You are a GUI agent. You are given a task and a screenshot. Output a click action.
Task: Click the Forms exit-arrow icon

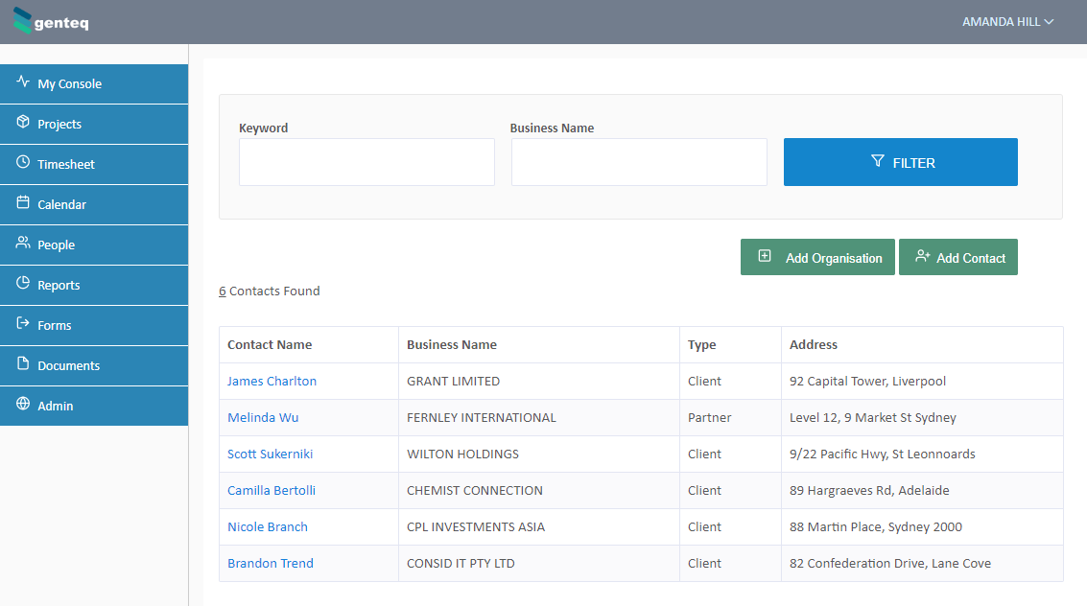tap(23, 323)
